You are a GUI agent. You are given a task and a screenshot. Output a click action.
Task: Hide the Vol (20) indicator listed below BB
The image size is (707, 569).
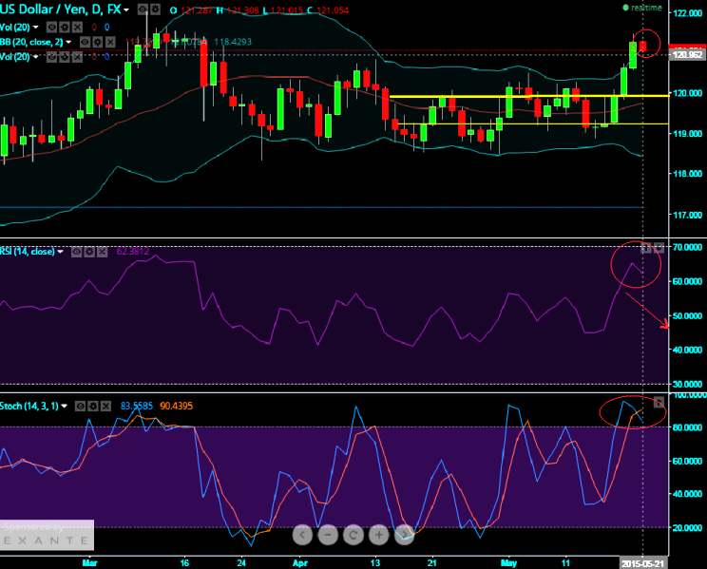[x=52, y=57]
